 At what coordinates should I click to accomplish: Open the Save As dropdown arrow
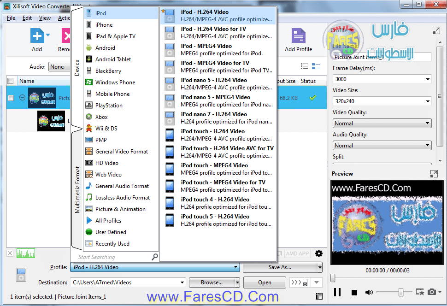[320, 267]
